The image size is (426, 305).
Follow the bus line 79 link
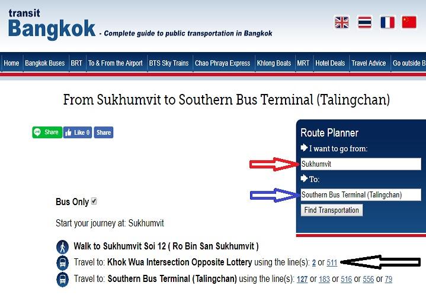389,279
